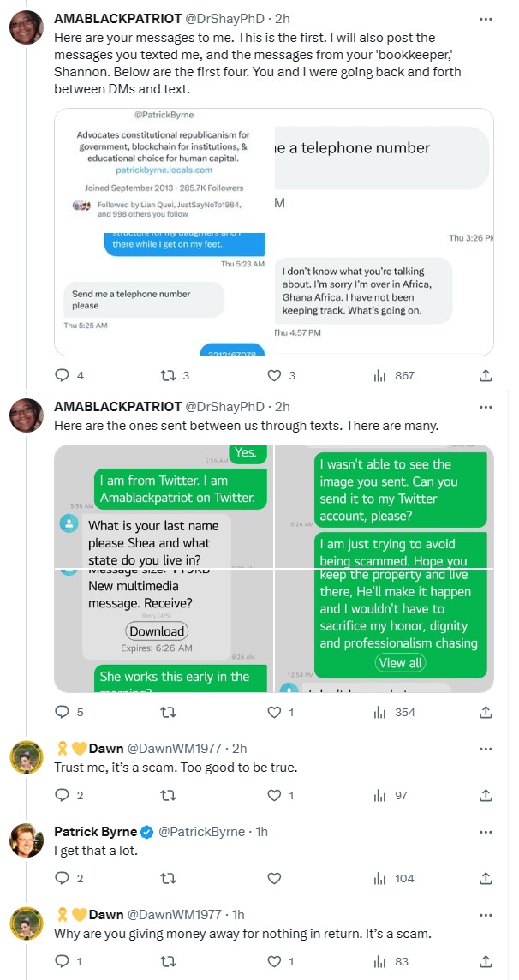Screen dimensions: 519x980
Task: Share the first AMABLACKPATRIOT tweet
Action: (486, 375)
